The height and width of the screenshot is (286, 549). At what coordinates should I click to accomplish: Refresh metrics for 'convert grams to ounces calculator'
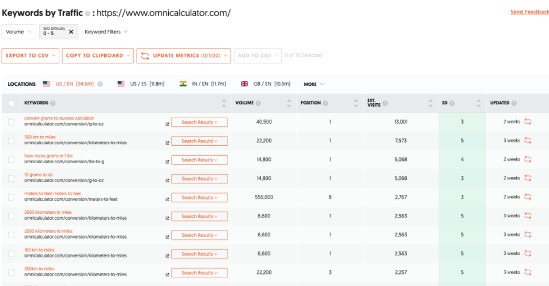(528, 122)
